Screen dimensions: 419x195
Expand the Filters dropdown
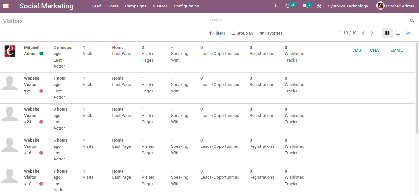point(217,33)
